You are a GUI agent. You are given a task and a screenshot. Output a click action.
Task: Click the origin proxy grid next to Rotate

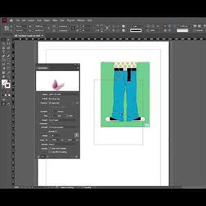77,135
